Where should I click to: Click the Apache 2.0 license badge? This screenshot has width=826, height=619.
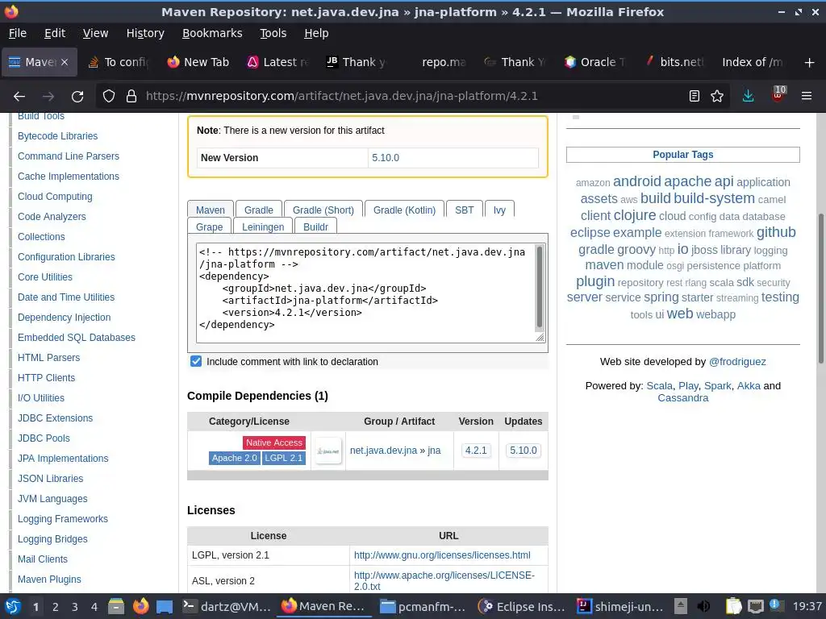[x=235, y=458]
